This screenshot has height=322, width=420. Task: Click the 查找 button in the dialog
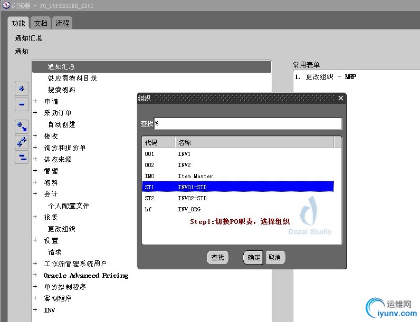pyautogui.click(x=217, y=258)
